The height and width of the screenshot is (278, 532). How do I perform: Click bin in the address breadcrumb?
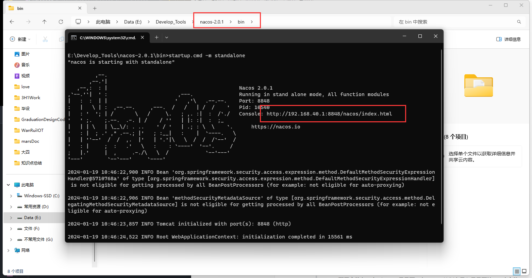tap(241, 22)
